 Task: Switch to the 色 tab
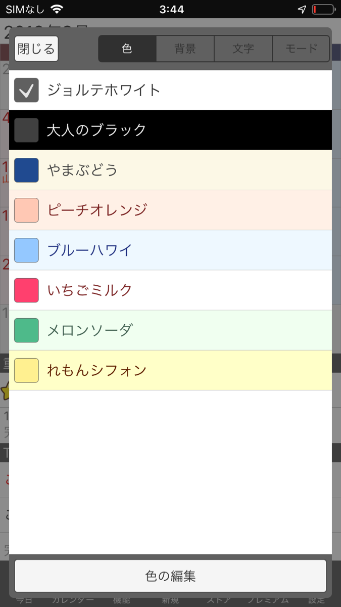coord(127,49)
